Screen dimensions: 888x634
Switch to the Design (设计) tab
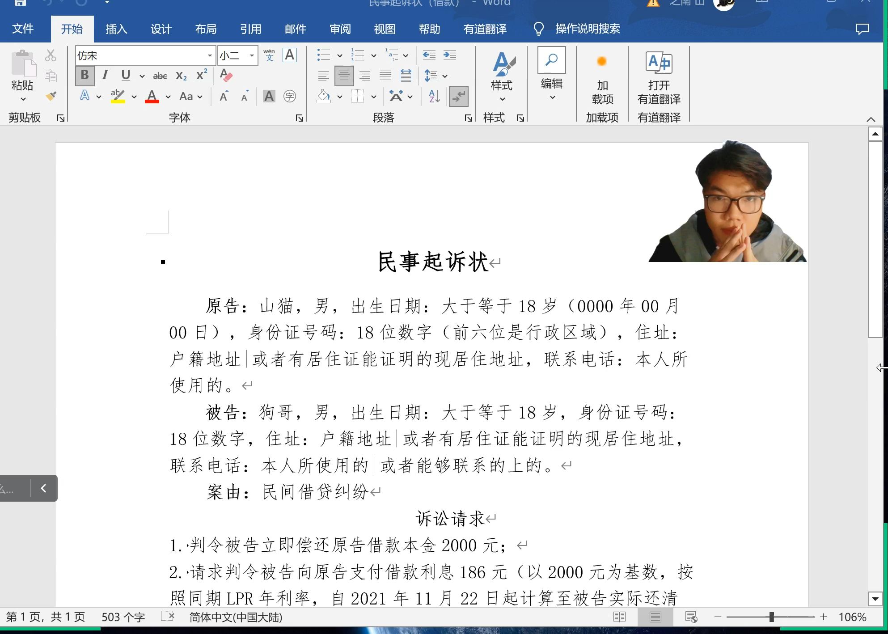(x=161, y=29)
